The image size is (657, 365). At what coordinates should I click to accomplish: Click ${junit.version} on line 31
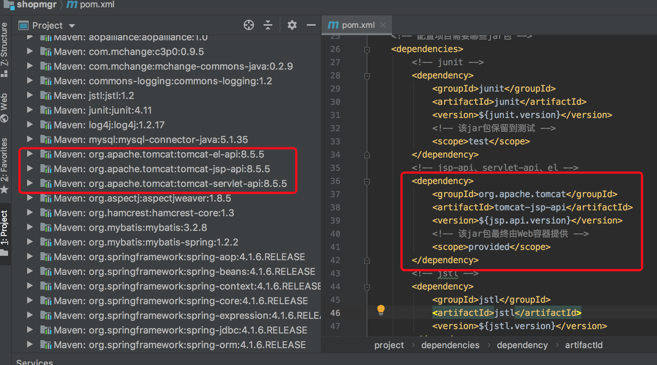(x=520, y=115)
